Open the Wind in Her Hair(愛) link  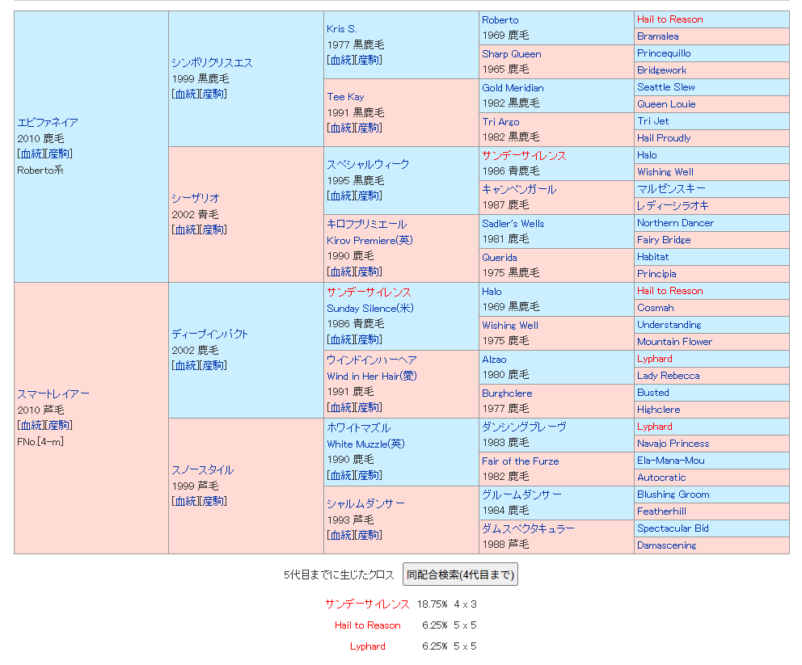[x=372, y=377]
